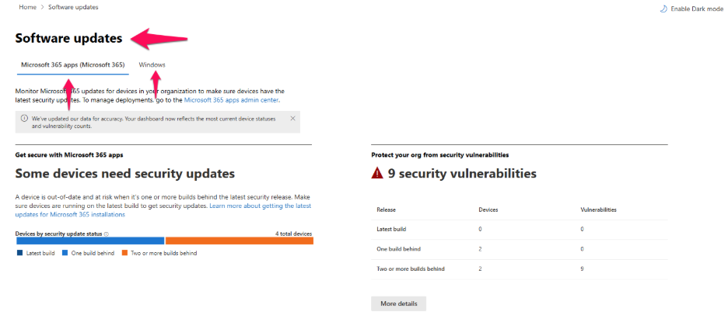Click the info icon in the notification banner
The width and height of the screenshot is (728, 329).
[x=24, y=119]
